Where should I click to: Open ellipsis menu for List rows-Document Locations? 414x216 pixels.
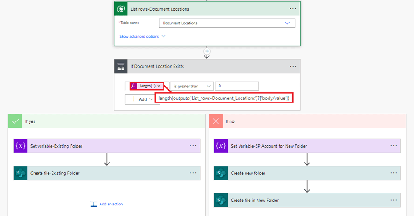pyautogui.click(x=293, y=9)
